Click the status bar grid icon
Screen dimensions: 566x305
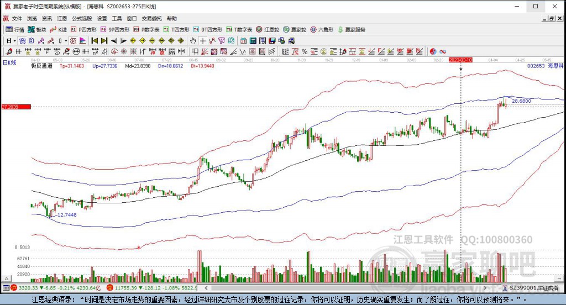tap(6, 288)
